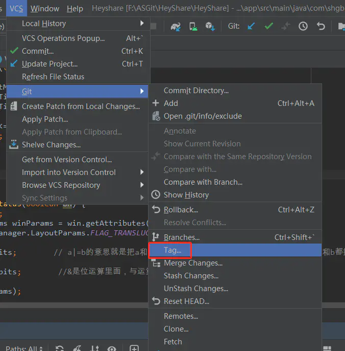
Task: Click toolbar Rollback undo arrow icon
Action: click(x=321, y=26)
